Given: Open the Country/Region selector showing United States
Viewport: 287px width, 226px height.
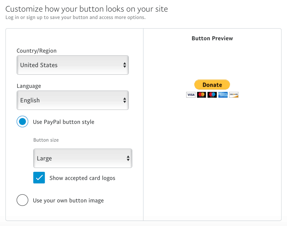Looking at the screenshot, I should [x=73, y=65].
